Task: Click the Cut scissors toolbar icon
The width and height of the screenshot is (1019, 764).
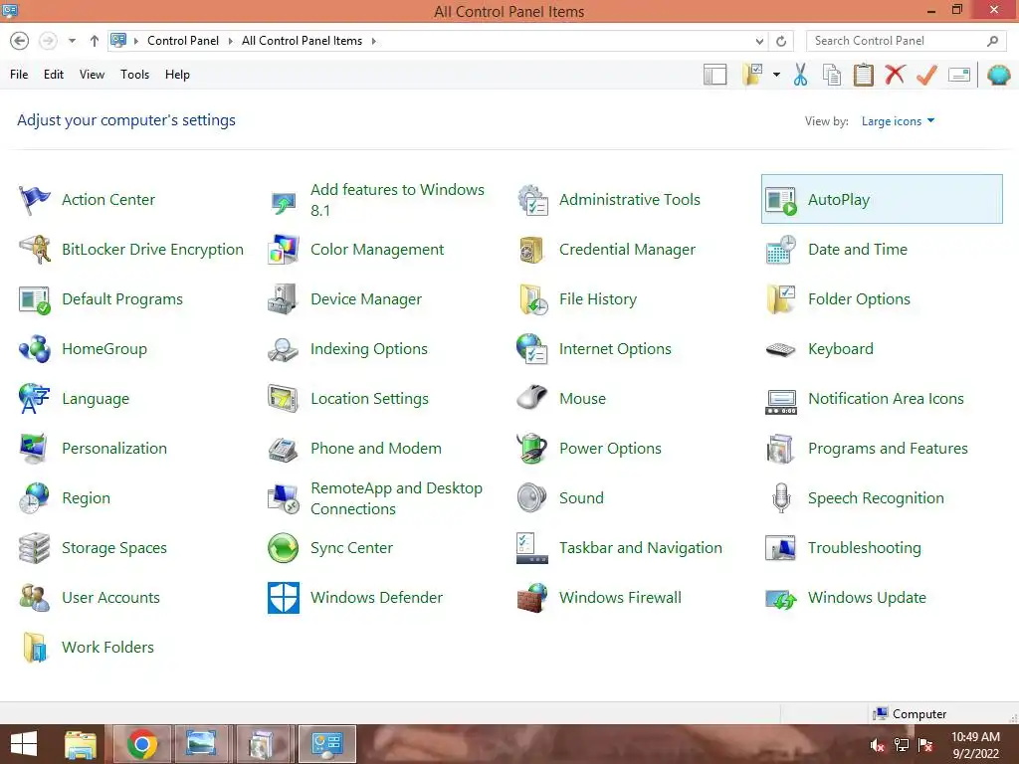Action: point(800,75)
